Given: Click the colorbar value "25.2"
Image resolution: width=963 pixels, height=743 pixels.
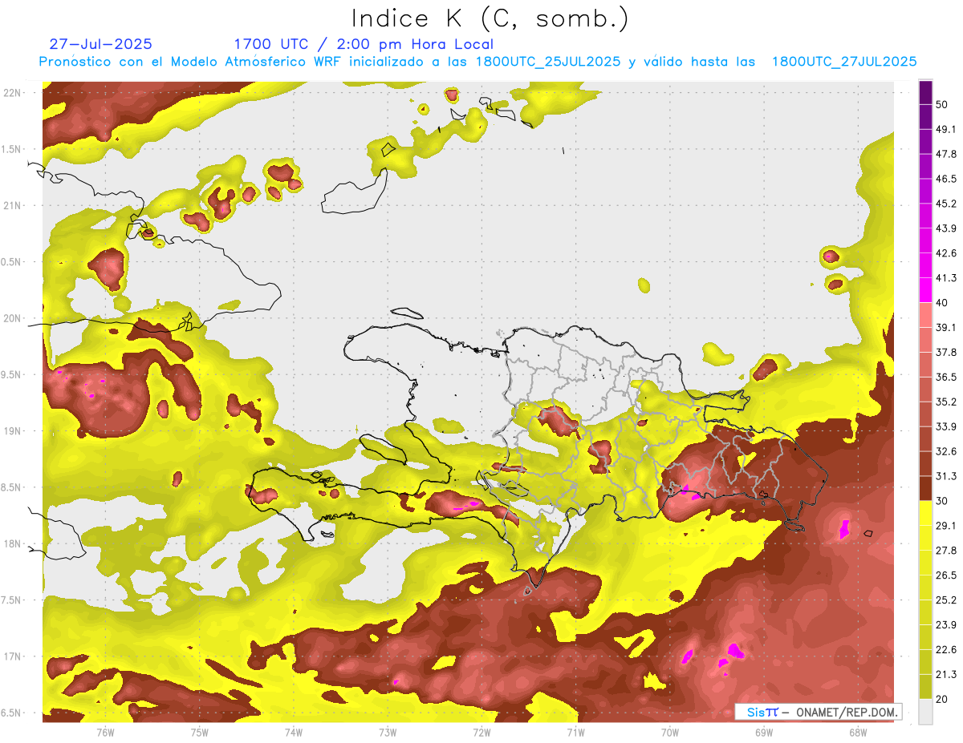Looking at the screenshot, I should (946, 600).
